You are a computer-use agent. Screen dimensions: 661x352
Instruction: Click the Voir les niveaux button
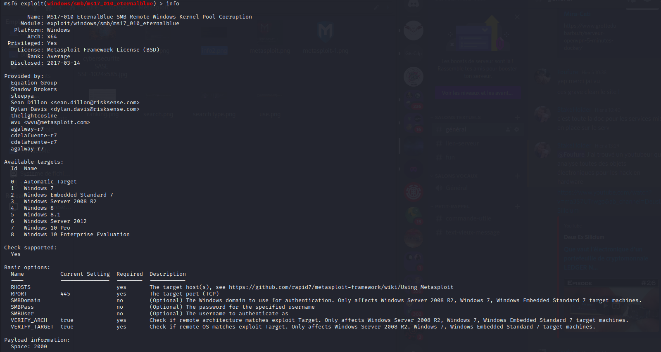(477, 93)
